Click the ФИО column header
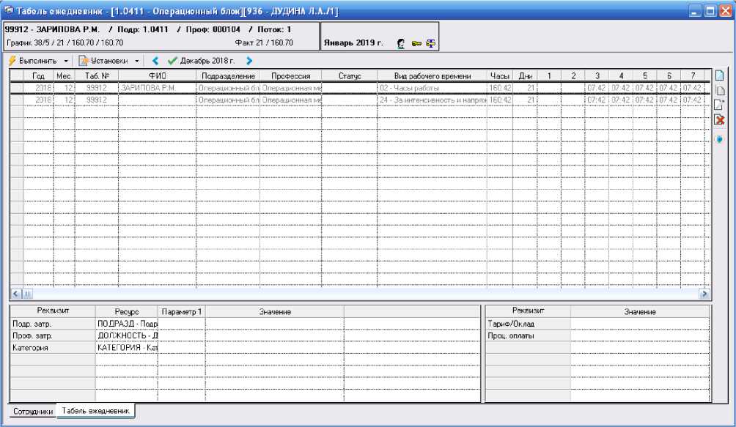736x427 pixels. click(158, 76)
